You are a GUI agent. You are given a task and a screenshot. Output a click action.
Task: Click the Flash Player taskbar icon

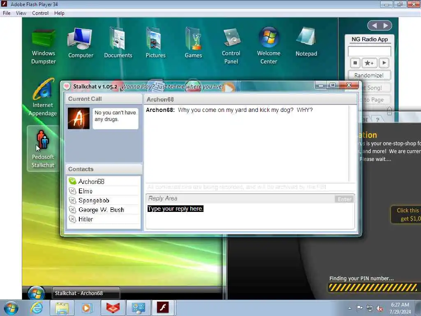[x=163, y=308]
